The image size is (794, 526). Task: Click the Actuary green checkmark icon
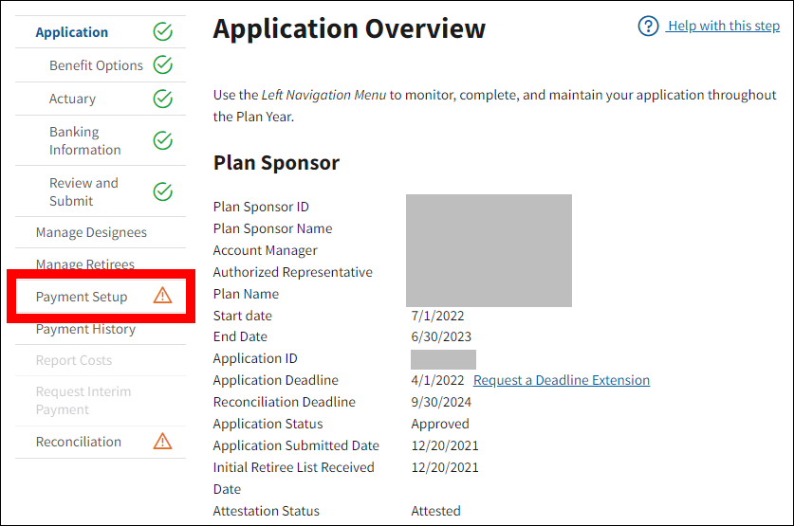tap(163, 99)
